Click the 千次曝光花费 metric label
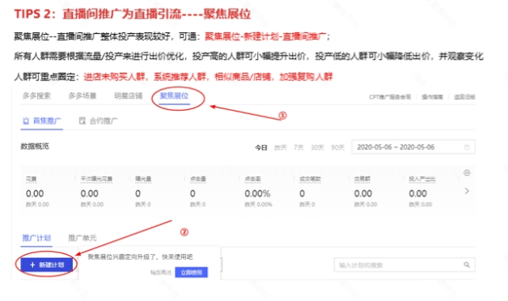Image resolution: width=508 pixels, height=301 pixels. pyautogui.click(x=96, y=179)
